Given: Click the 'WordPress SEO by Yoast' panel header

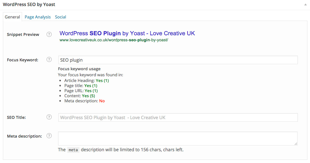Looking at the screenshot, I should (x=29, y=5).
